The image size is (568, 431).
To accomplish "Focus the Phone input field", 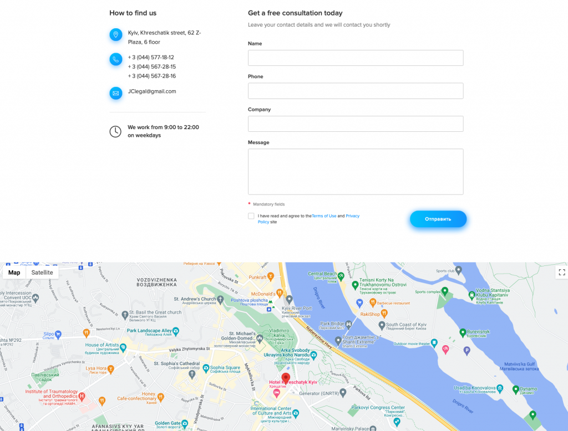I will coord(356,91).
